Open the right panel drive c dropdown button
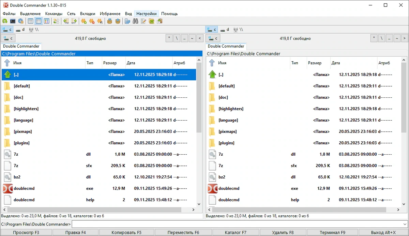The image size is (409, 236). click(x=213, y=38)
